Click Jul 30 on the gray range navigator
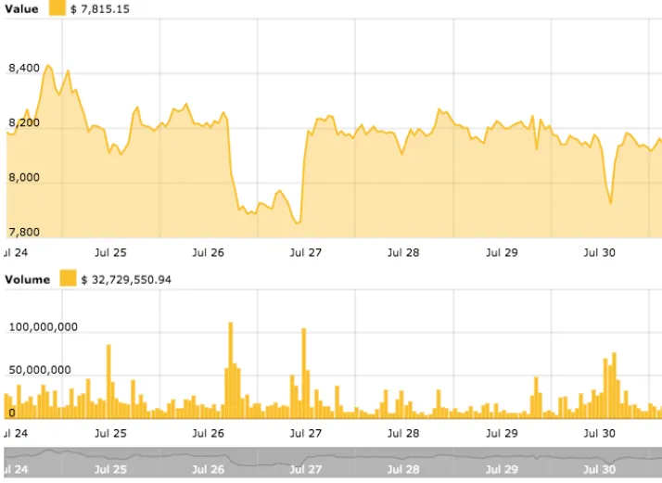 (x=600, y=469)
